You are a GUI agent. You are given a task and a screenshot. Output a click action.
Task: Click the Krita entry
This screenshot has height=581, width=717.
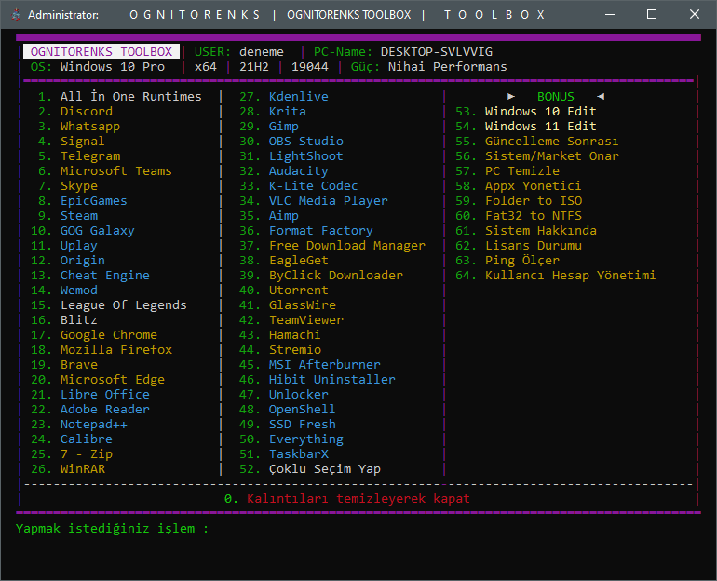(x=287, y=112)
